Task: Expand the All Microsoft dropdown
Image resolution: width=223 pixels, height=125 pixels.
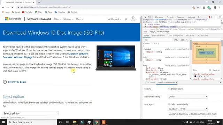Action: point(115,19)
